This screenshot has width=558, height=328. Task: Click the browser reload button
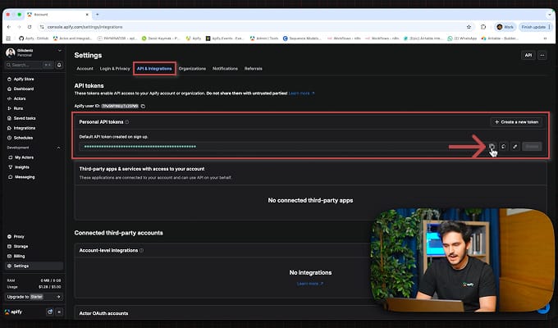click(x=30, y=27)
